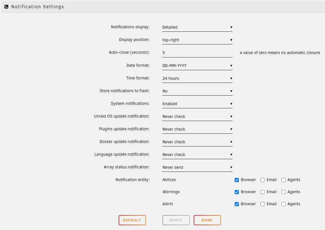Enable Email notifications for Alerts

pos(262,204)
